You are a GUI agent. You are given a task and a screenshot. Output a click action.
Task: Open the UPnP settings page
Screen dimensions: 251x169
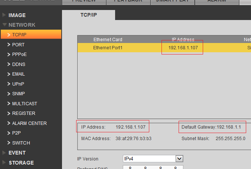click(18, 84)
